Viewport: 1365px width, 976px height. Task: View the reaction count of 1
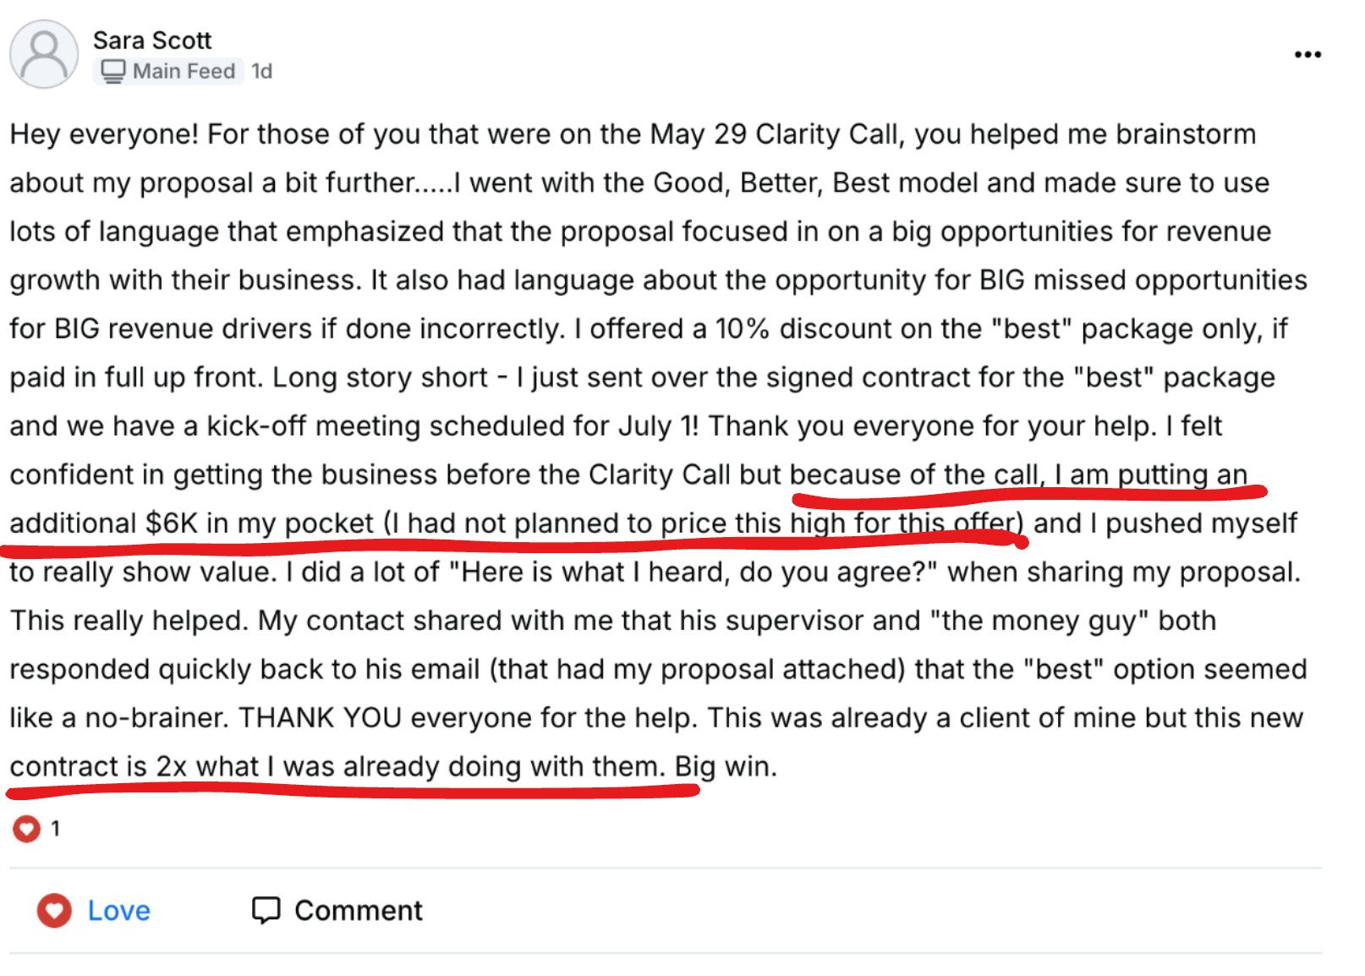click(x=56, y=828)
